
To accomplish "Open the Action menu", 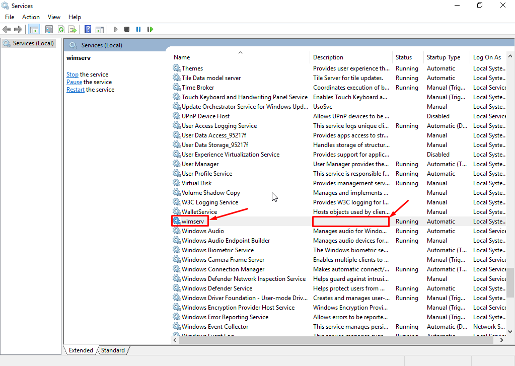I will click(x=31, y=17).
